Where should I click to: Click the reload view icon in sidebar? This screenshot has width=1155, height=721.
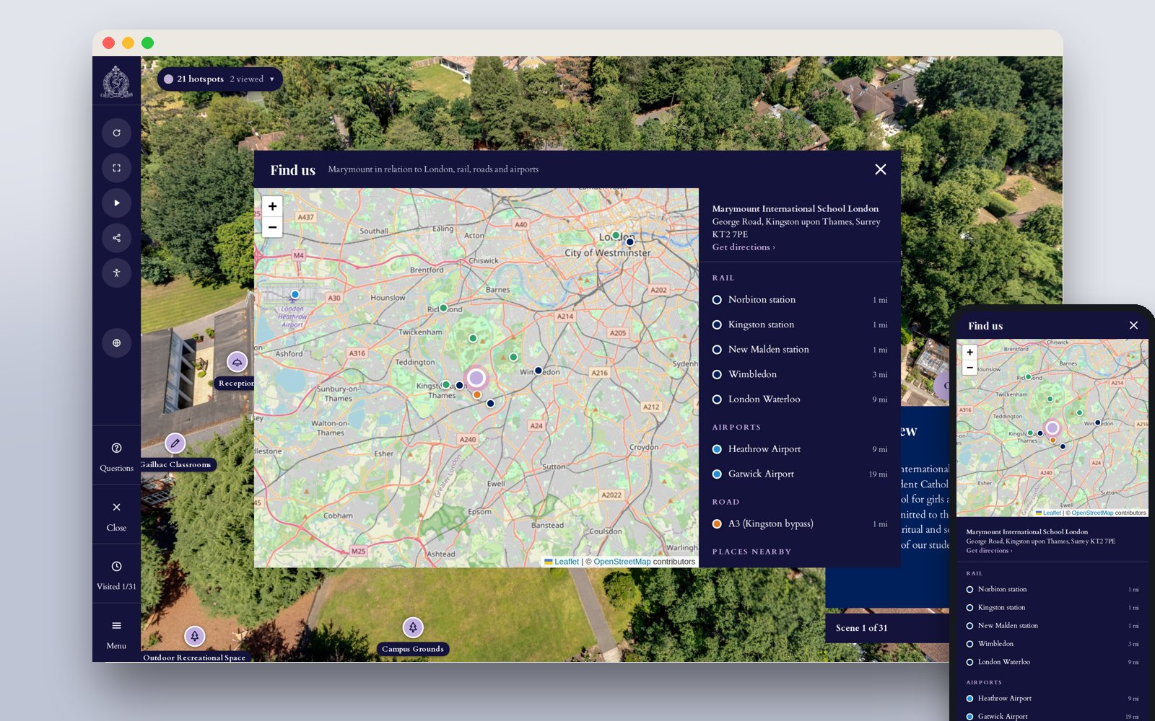[x=116, y=133]
